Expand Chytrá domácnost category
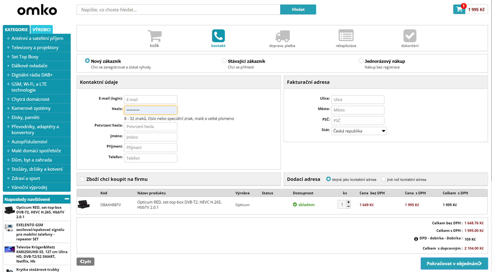The height and width of the screenshot is (272, 492). (8, 99)
